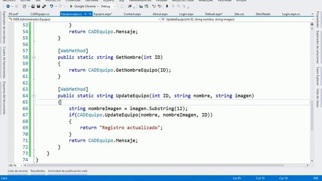
Task: Click the horizontal scrollbar right arrow
Action: [x=307, y=165]
